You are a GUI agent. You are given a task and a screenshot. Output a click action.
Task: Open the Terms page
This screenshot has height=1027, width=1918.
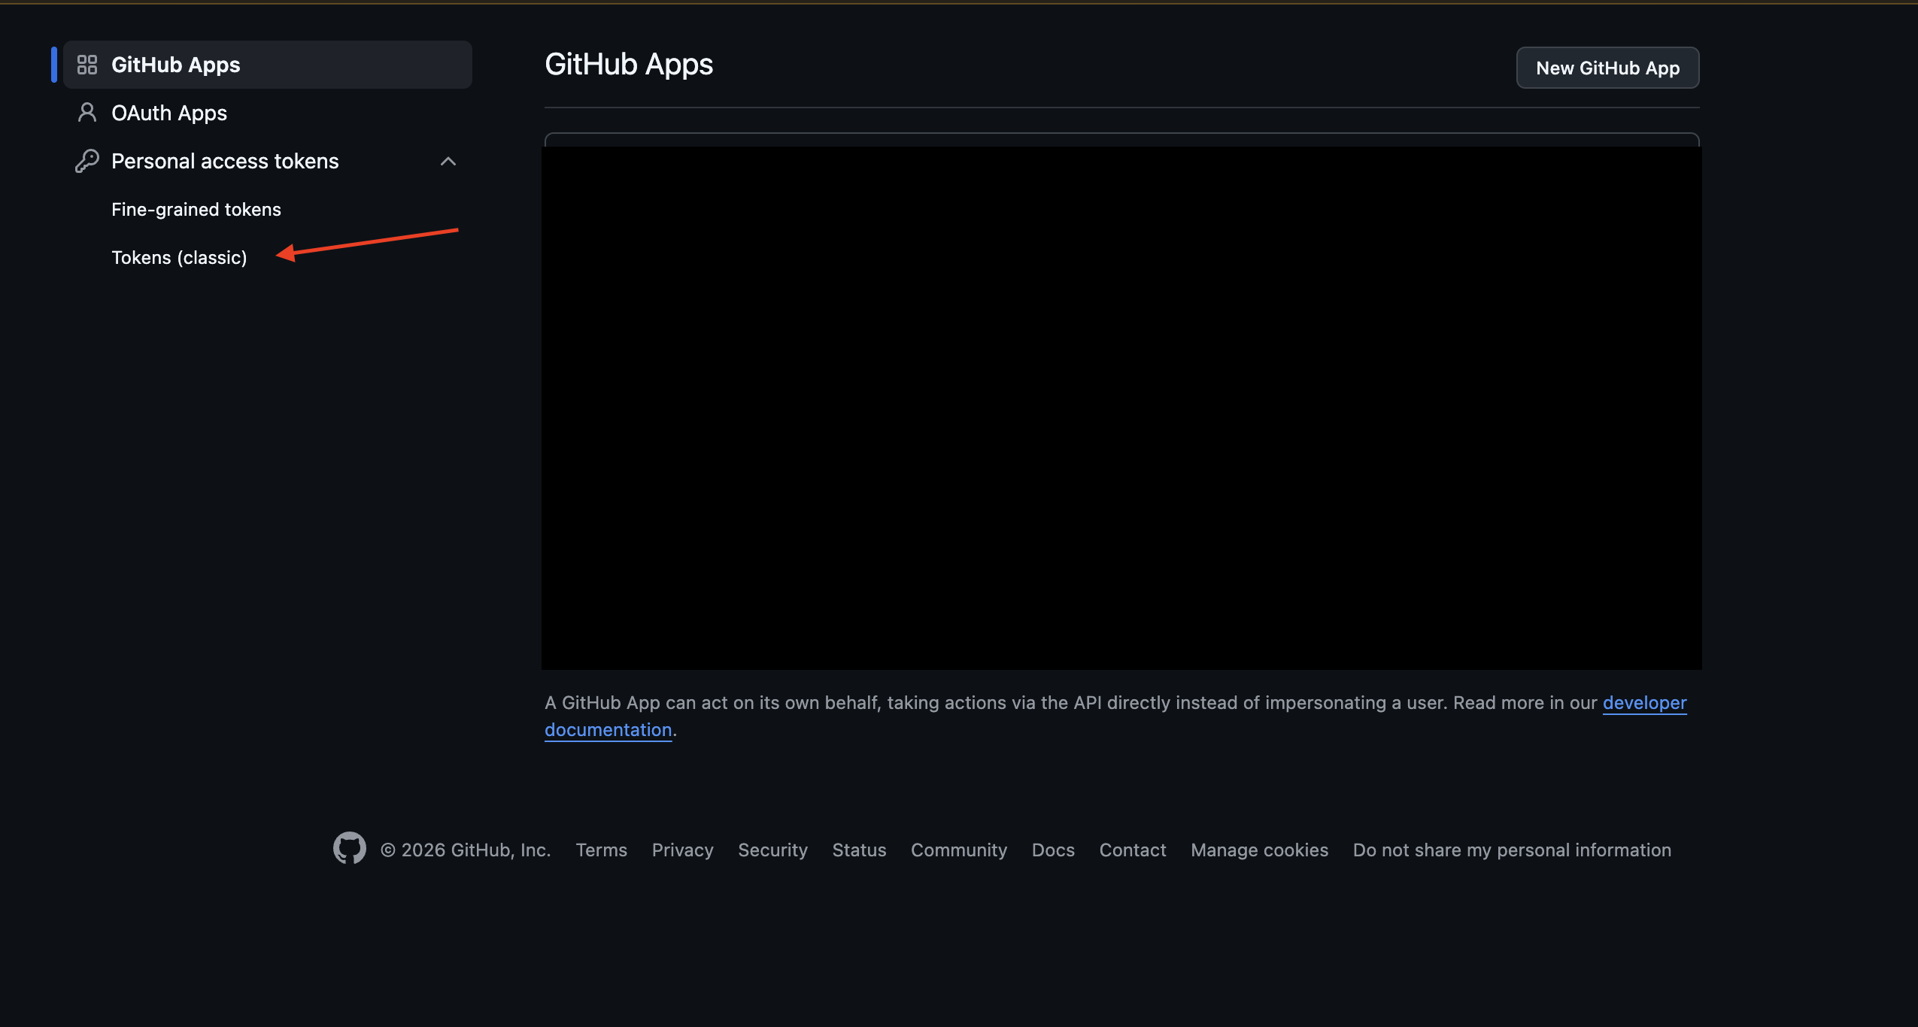click(x=601, y=850)
